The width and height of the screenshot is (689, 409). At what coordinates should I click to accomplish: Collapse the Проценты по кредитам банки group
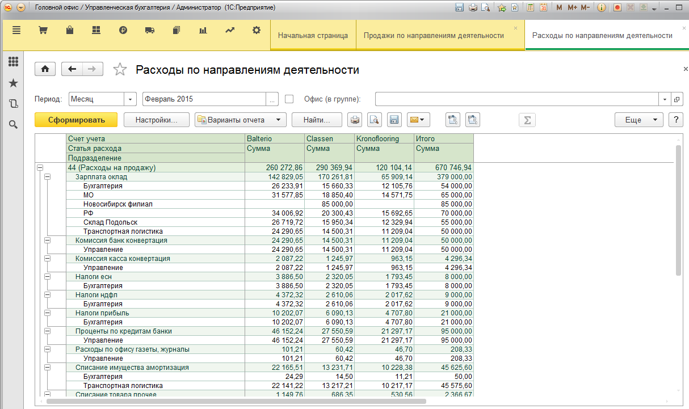[x=48, y=331]
